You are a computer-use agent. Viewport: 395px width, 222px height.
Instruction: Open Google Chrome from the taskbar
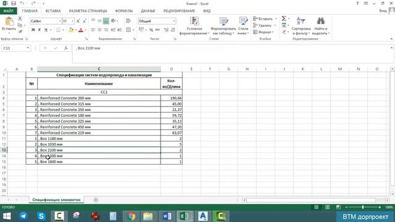pyautogui.click(x=131, y=216)
